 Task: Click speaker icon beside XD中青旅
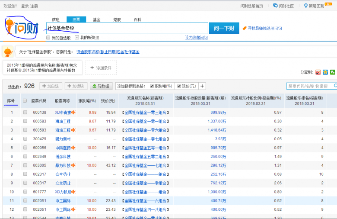(73, 113)
